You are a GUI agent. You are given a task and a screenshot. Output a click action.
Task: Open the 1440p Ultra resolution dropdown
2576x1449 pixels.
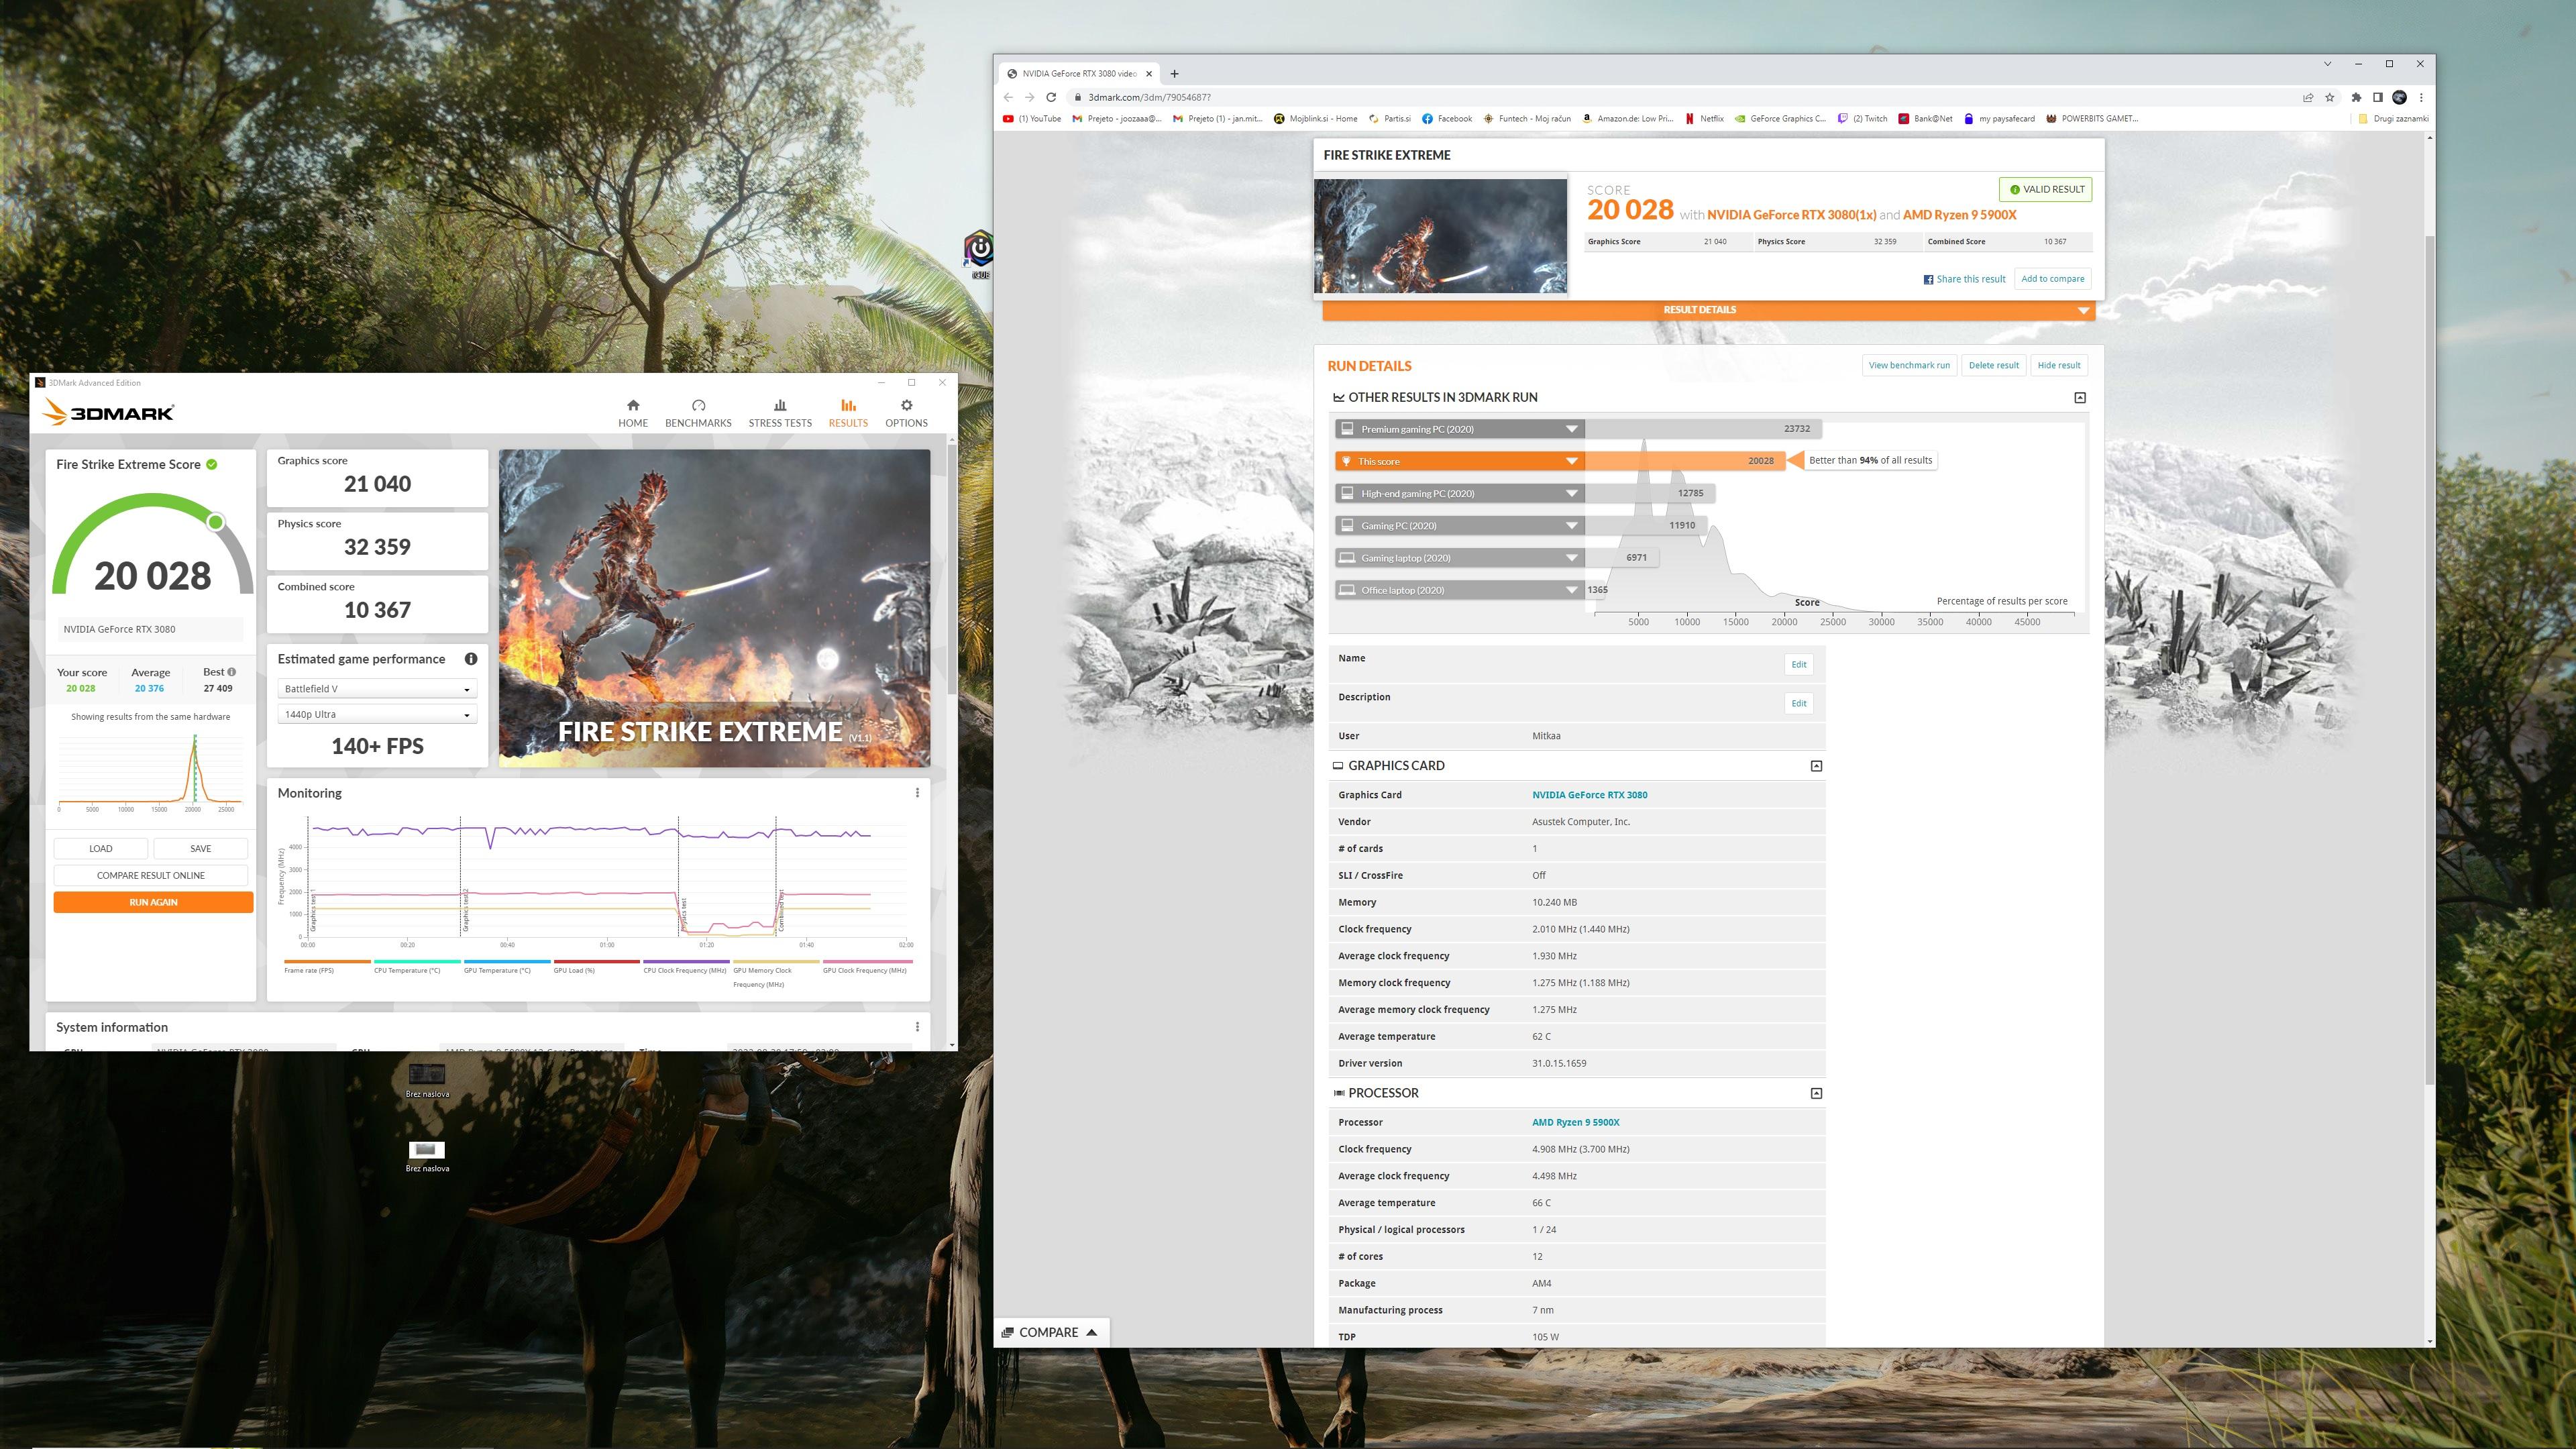(377, 715)
